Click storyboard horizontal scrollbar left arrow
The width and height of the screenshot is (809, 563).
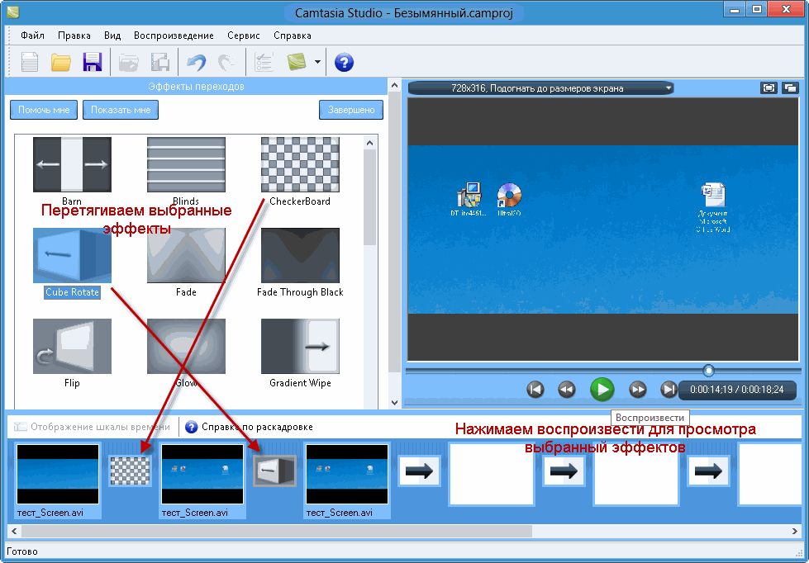tap(14, 531)
